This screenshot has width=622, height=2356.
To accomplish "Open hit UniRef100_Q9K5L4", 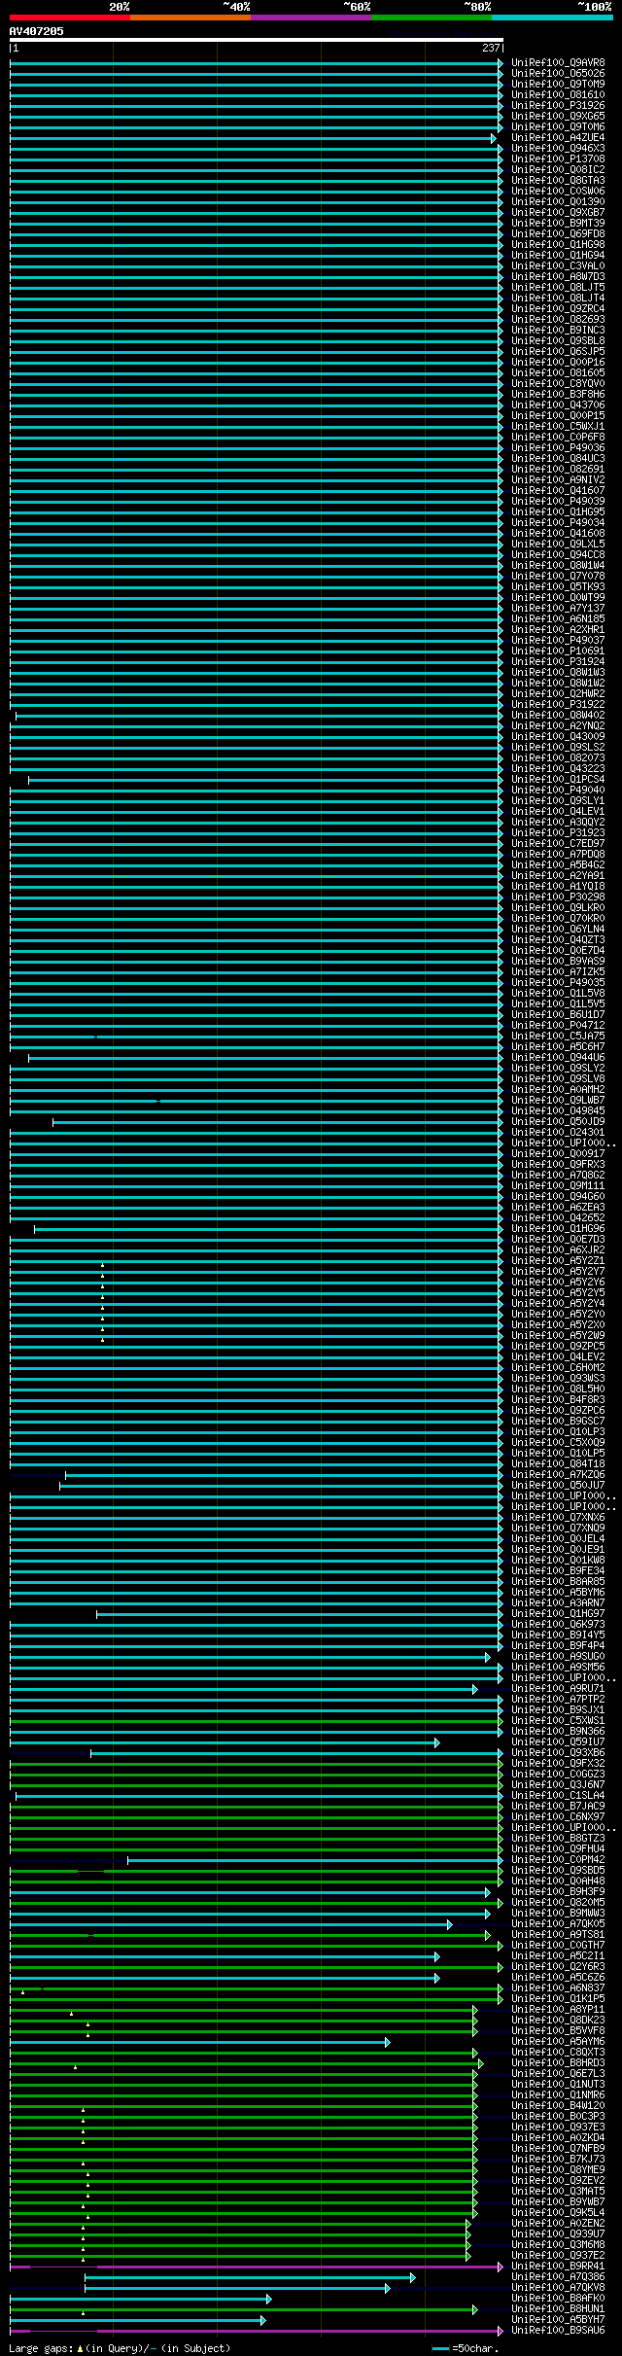I will (558, 2212).
